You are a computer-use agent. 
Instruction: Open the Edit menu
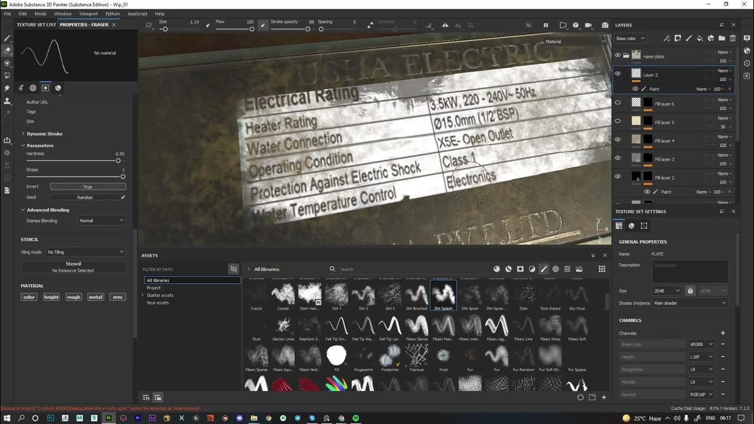[x=23, y=14]
